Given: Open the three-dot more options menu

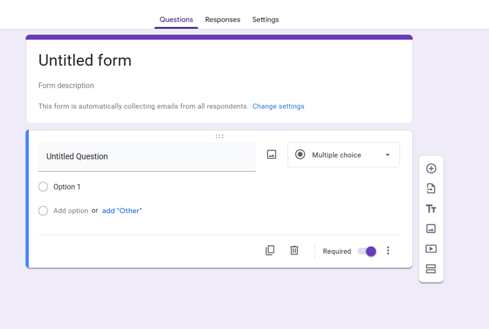Looking at the screenshot, I should coord(388,251).
